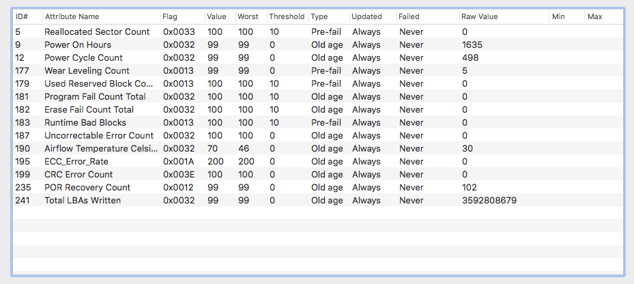
Task: Select the Total LBAs Written row
Action: (318, 200)
